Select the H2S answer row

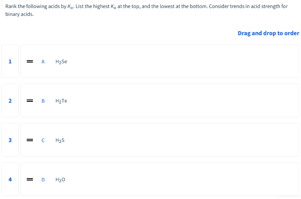160,140
